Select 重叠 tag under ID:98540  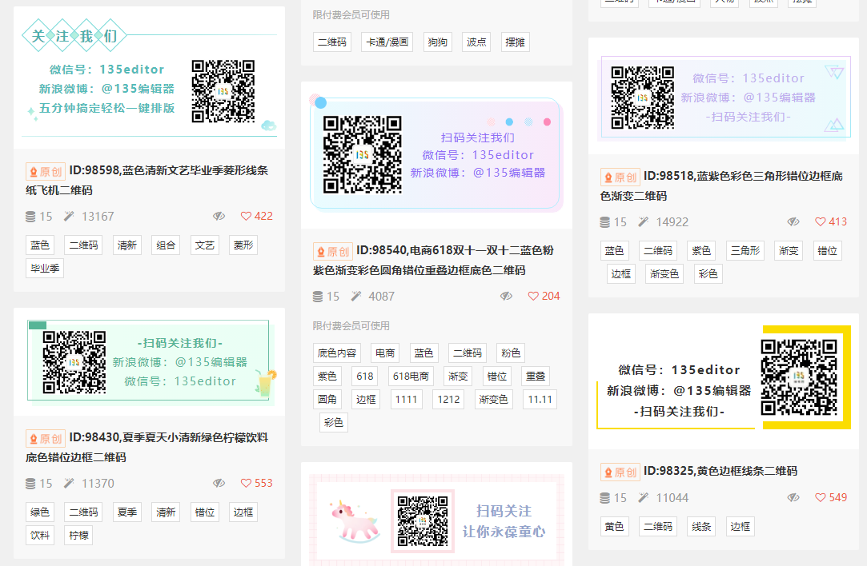[536, 376]
